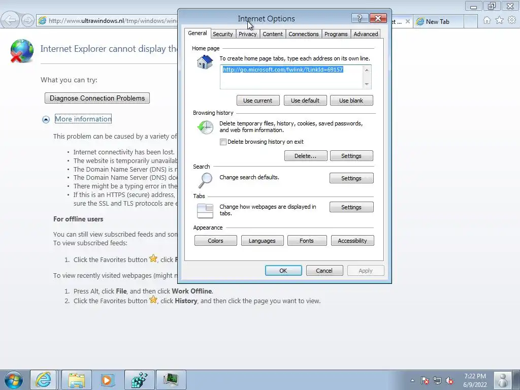The image size is (520, 390).
Task: Click the Home icon in Internet Explorer toolbar
Action: coord(487,20)
